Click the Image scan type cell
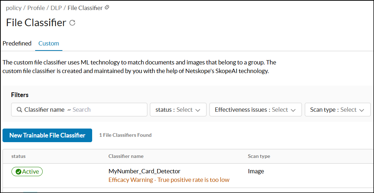The height and width of the screenshot is (193, 374). pyautogui.click(x=256, y=171)
